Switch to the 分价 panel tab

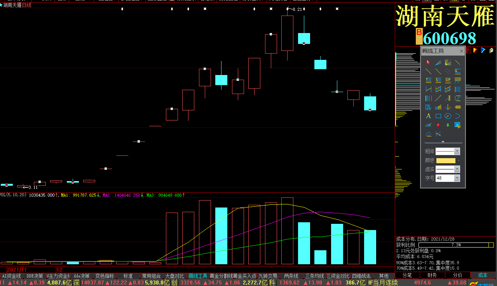click(x=457, y=275)
